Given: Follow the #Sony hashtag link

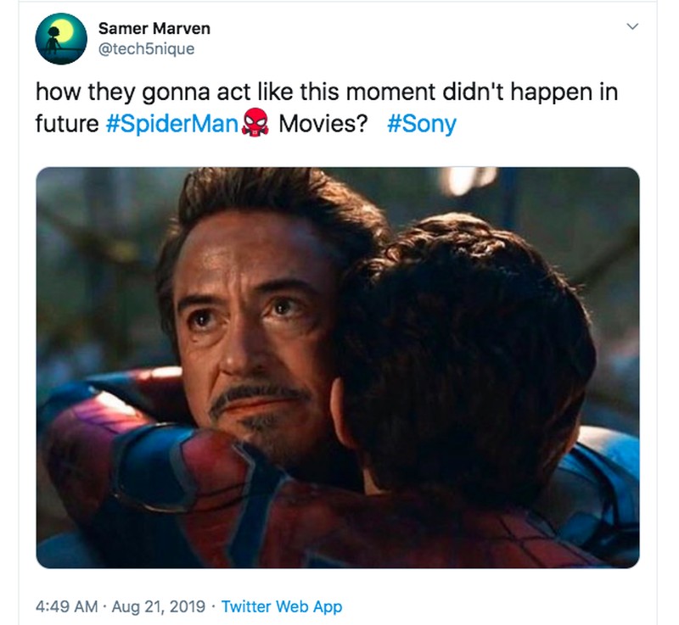Looking at the screenshot, I should (x=421, y=125).
